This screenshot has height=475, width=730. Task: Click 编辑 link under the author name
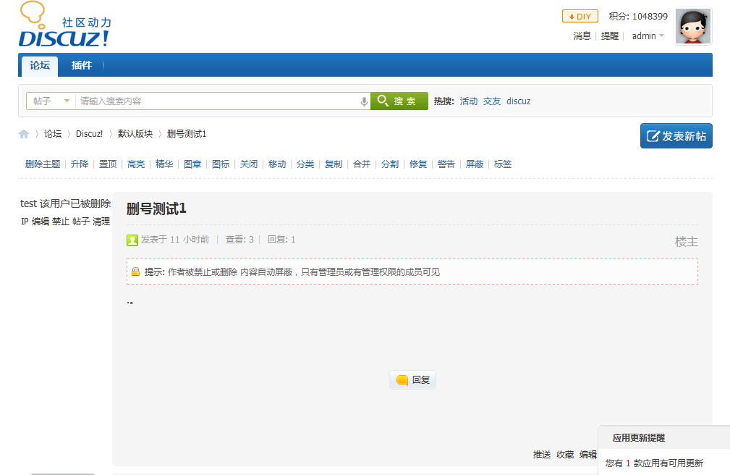41,222
